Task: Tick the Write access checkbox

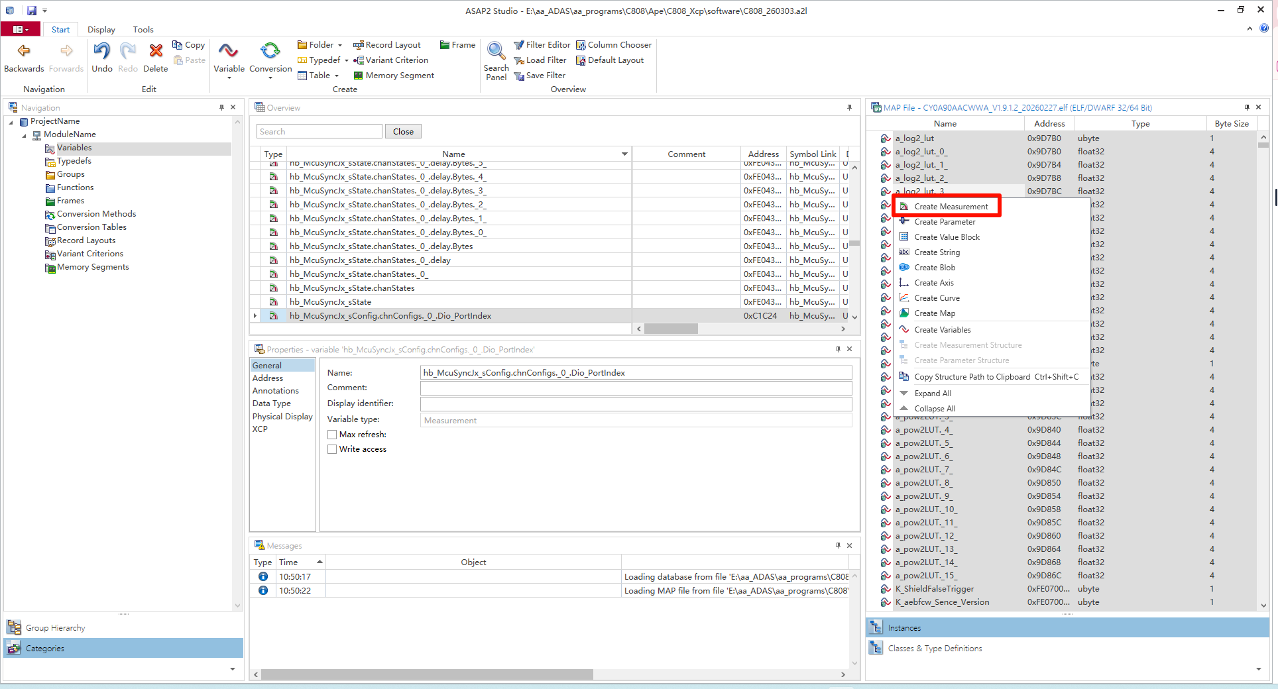Action: 332,449
